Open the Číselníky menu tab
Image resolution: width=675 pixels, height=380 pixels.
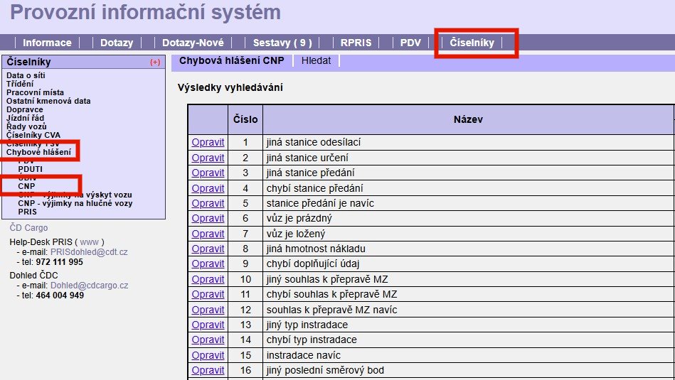click(472, 43)
